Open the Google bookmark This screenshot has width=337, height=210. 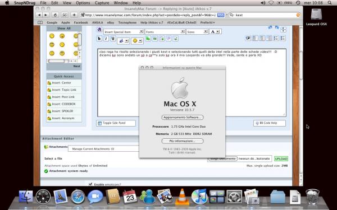point(52,22)
